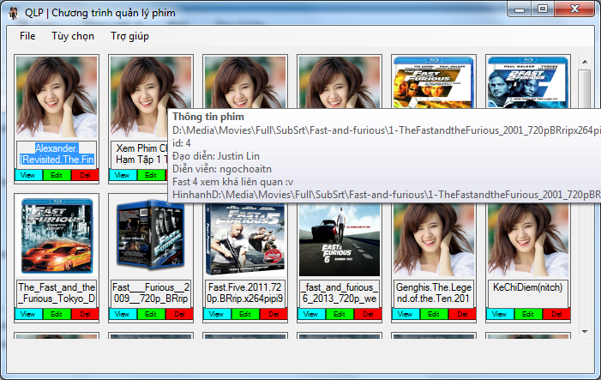
Task: Click the Fast.Five.2011 title box
Action: [x=245, y=293]
